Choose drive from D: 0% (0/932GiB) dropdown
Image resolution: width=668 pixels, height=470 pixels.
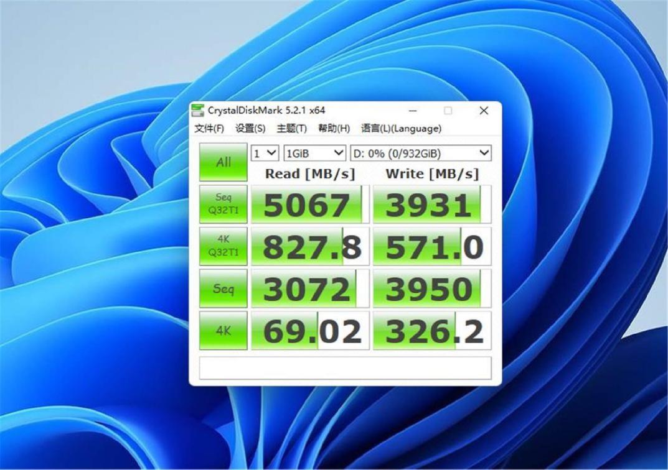(420, 153)
